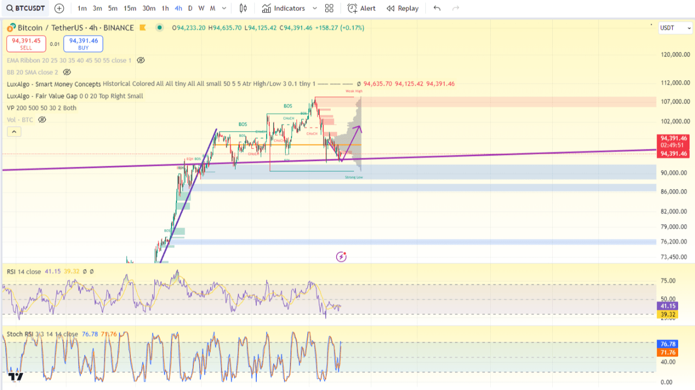Switch chart to 1h timeframe
This screenshot has width=695, height=390.
pos(165,8)
